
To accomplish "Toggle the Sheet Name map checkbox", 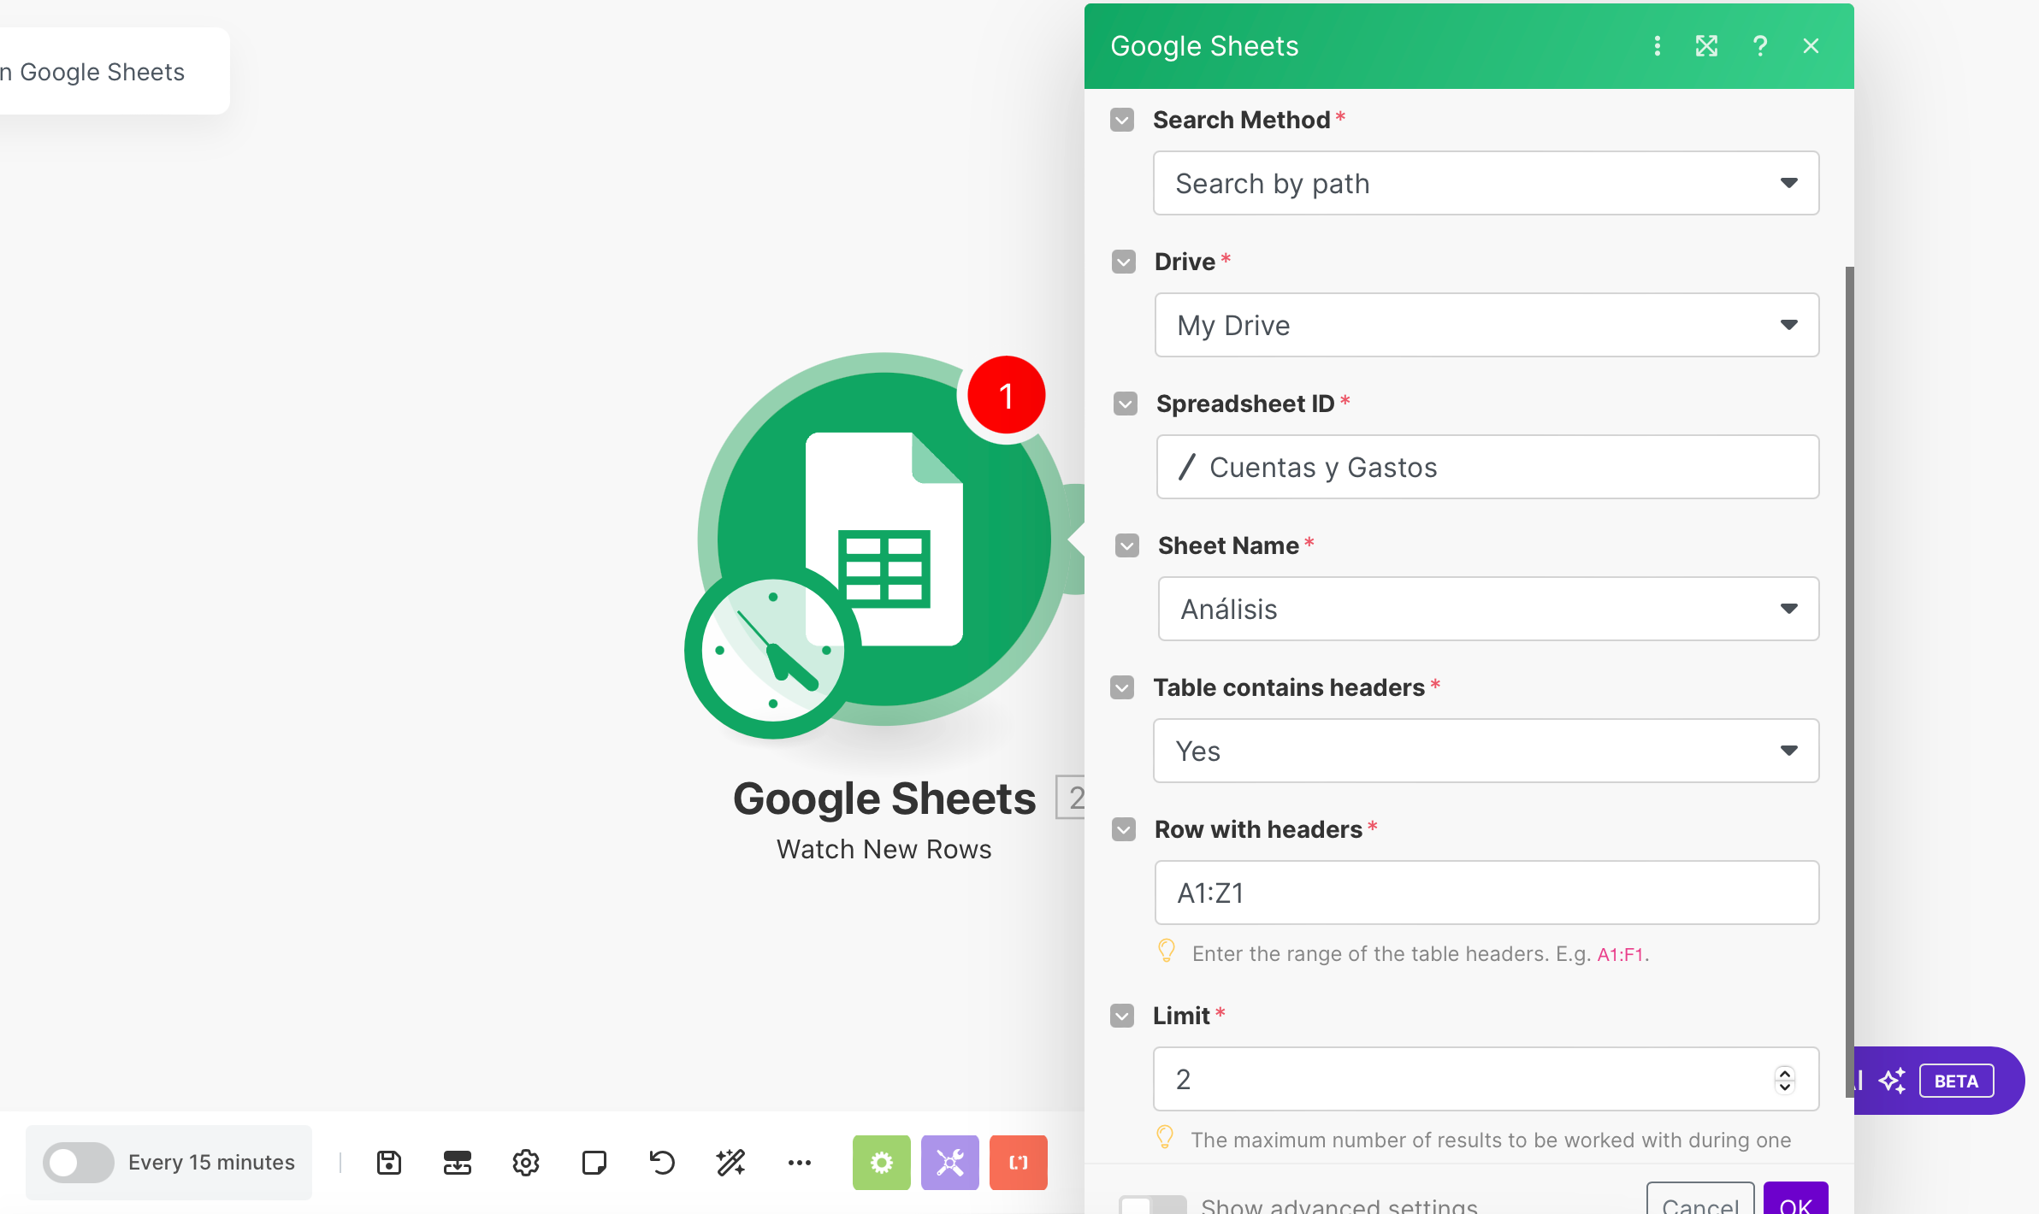I will pos(1127,545).
